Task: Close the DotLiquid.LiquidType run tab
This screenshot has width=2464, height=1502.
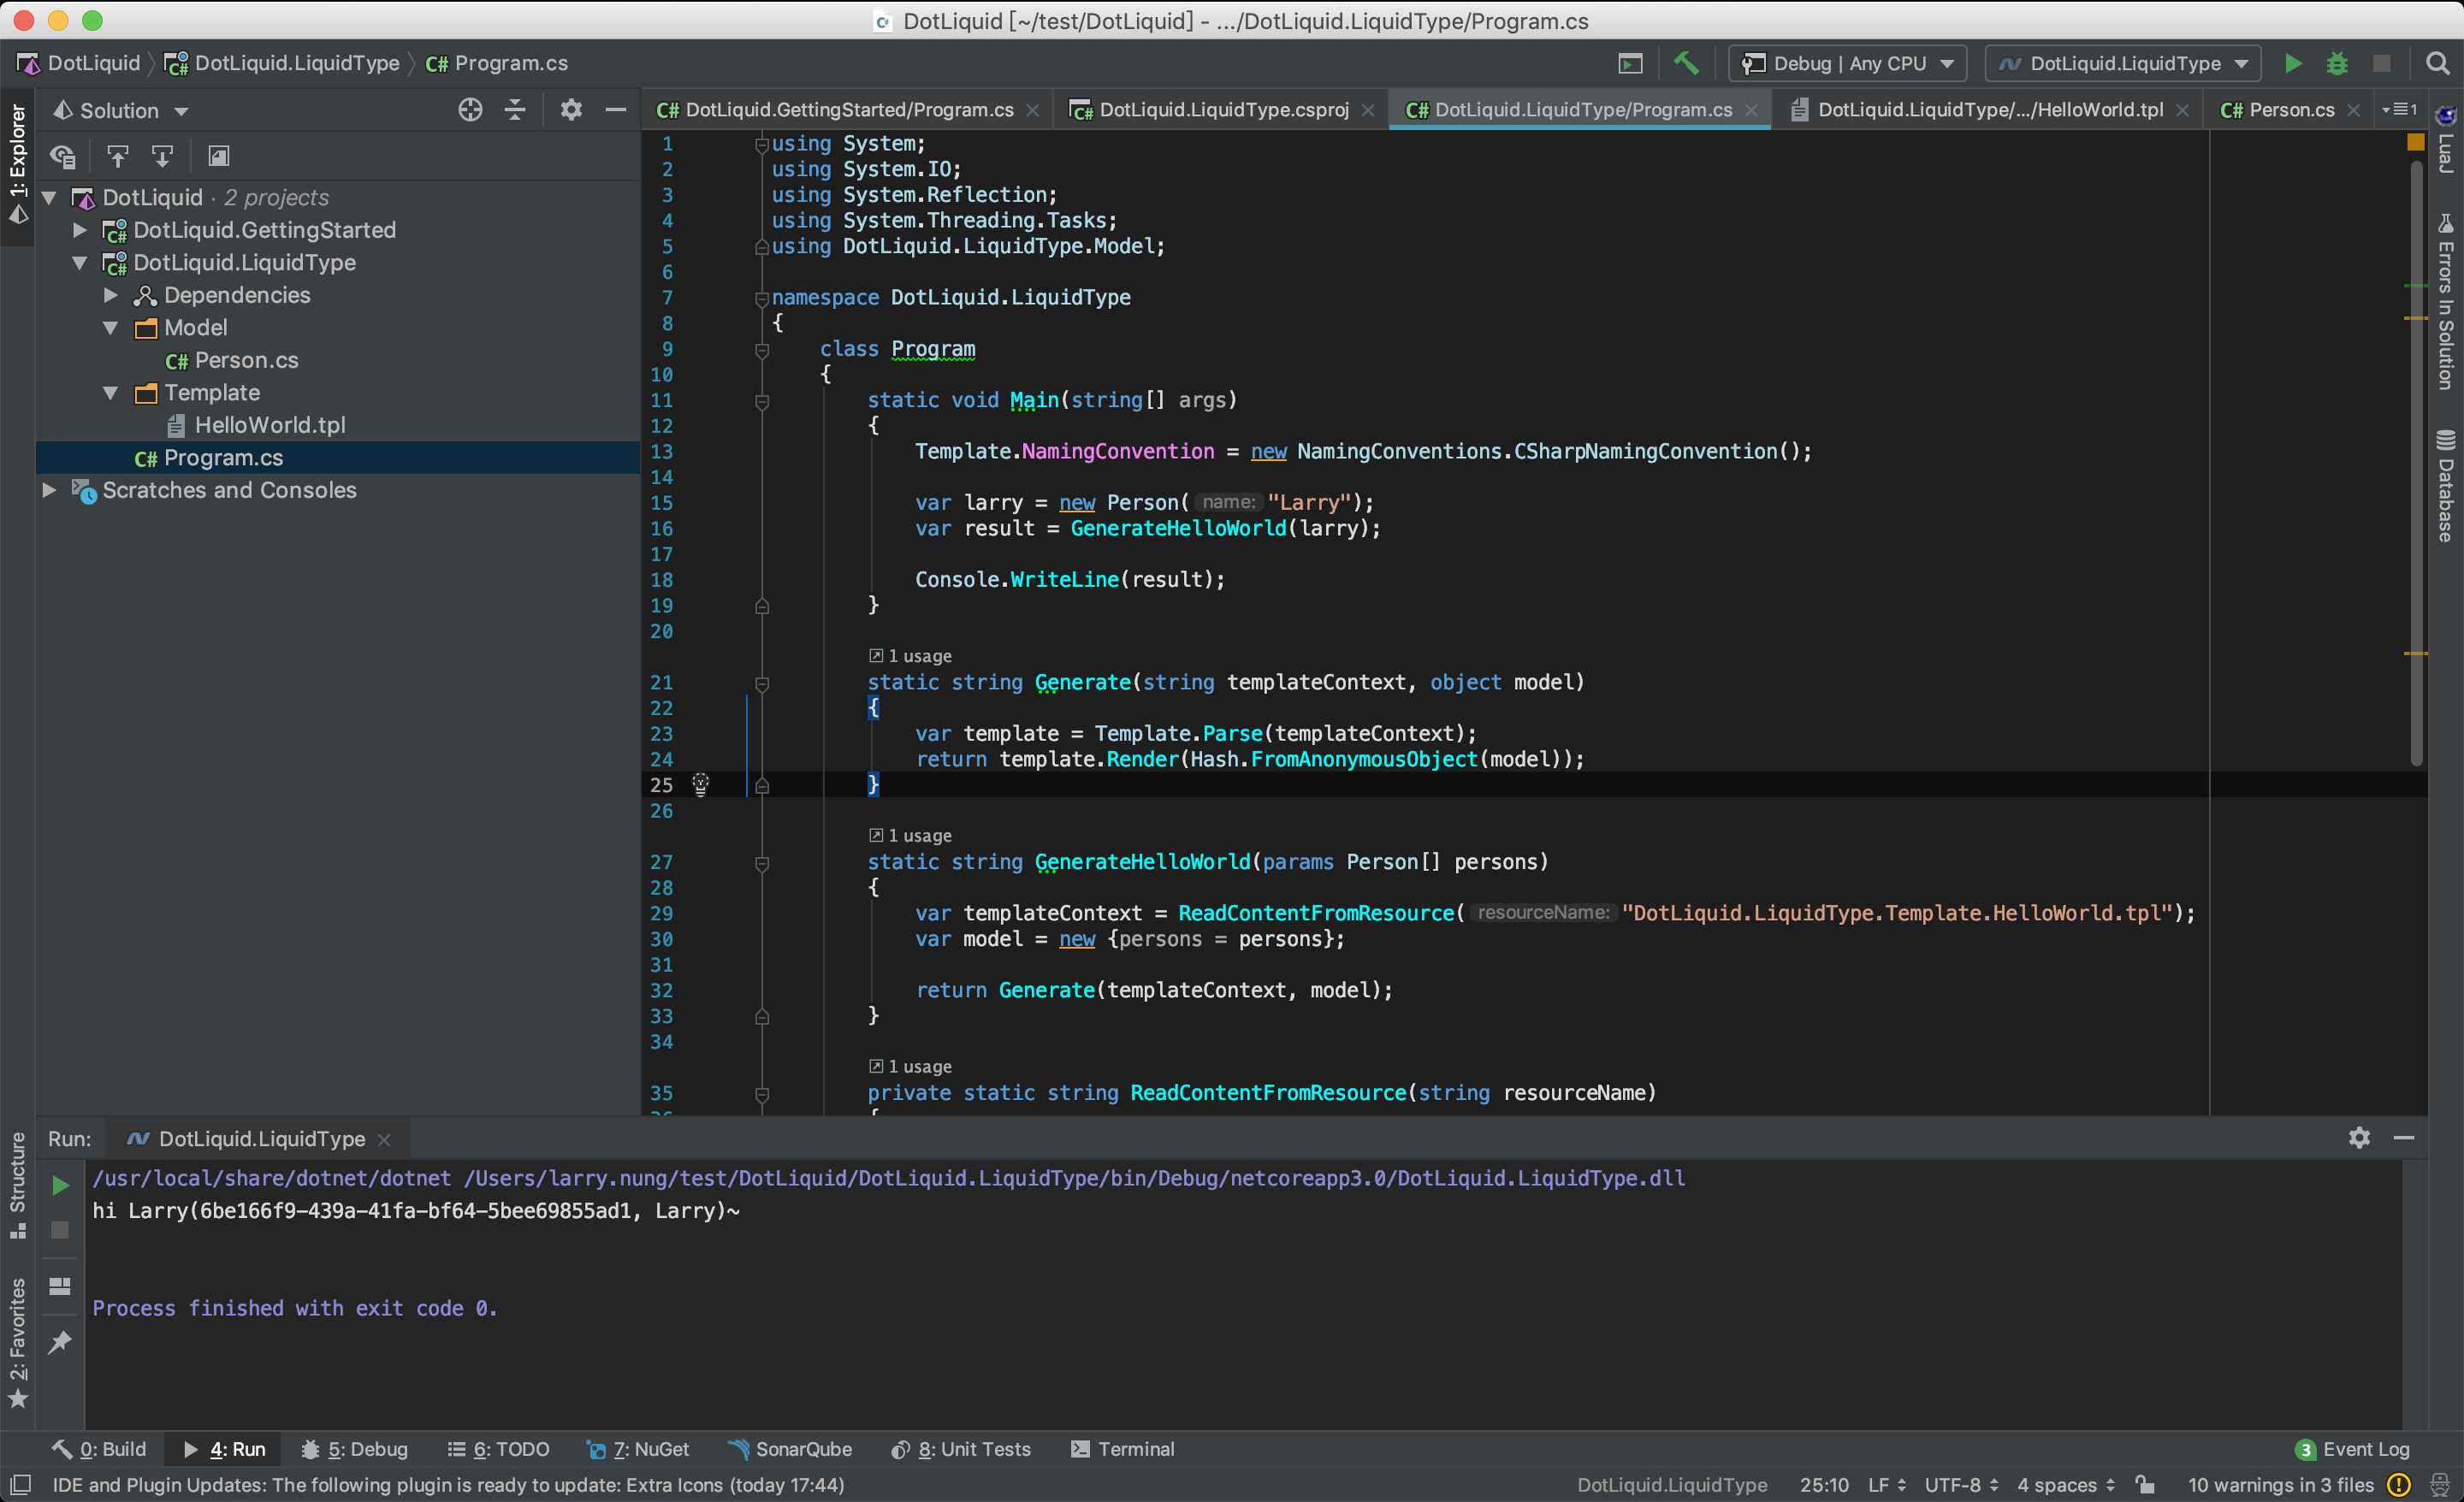Action: [384, 1139]
